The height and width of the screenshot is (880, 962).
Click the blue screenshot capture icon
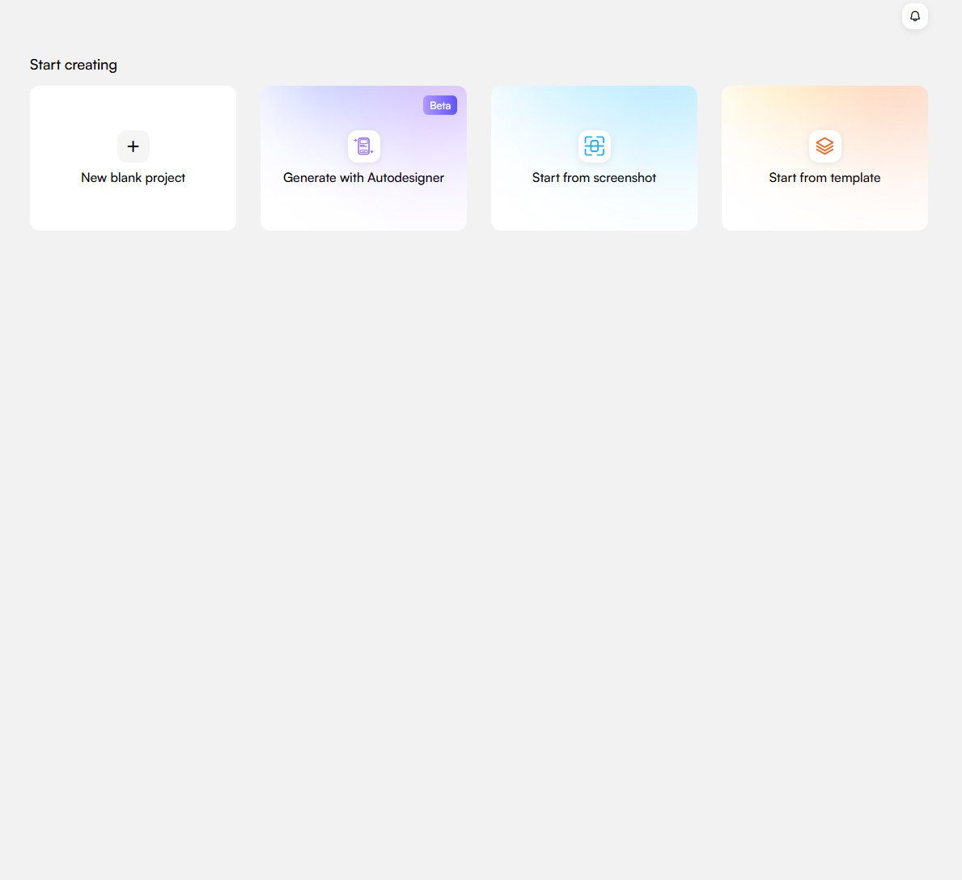[x=595, y=146]
